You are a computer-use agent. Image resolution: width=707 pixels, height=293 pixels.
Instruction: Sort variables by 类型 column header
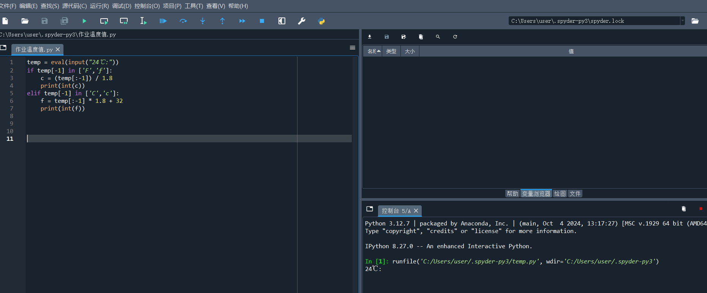(x=391, y=51)
